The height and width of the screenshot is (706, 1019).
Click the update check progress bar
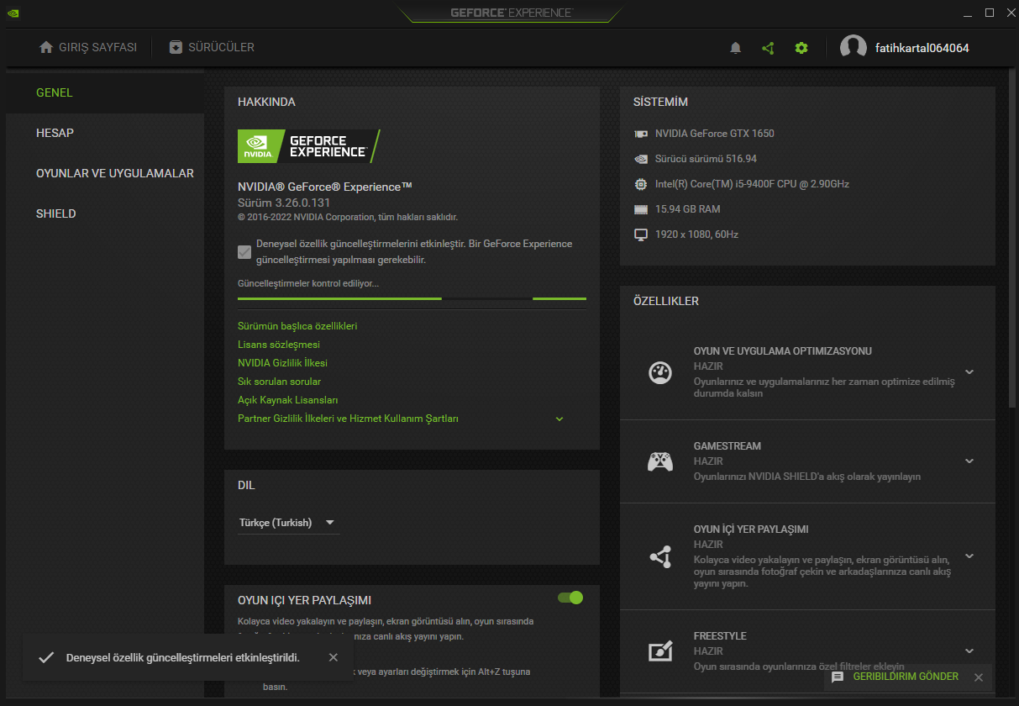(412, 298)
